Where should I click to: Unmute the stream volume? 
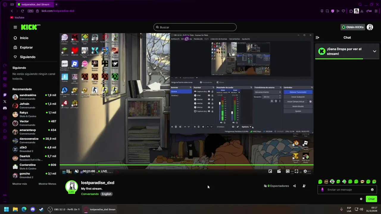(x=77, y=171)
